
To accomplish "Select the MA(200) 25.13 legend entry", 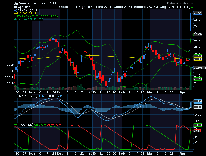I will pyautogui.click(x=27, y=14).
